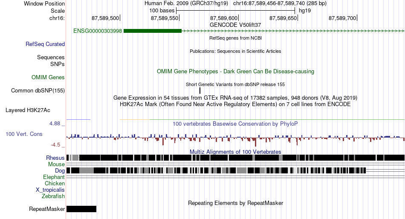Click the Dog alignment bar
405x219 pixels.
(x=216, y=170)
